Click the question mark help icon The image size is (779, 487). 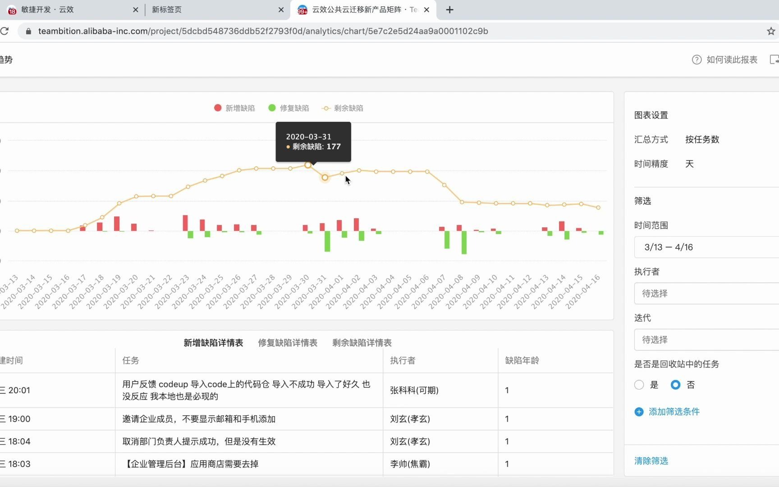pos(697,60)
